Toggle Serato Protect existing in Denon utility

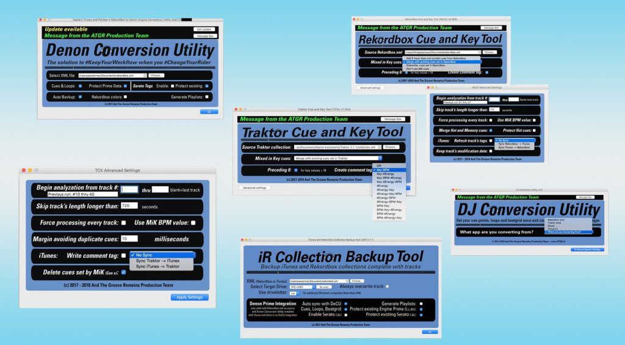pyautogui.click(x=207, y=85)
